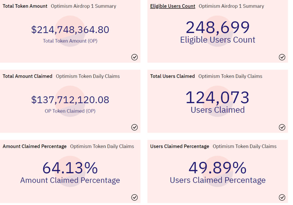Viewport: 293px width, 205px height.
Task: Open Optimism Token Daily Claims beside Total Users Claimed
Action: [x=230, y=76]
